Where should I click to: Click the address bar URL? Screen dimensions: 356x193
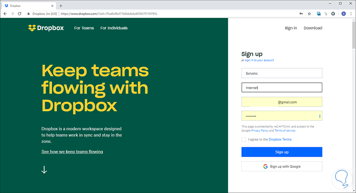[109, 14]
